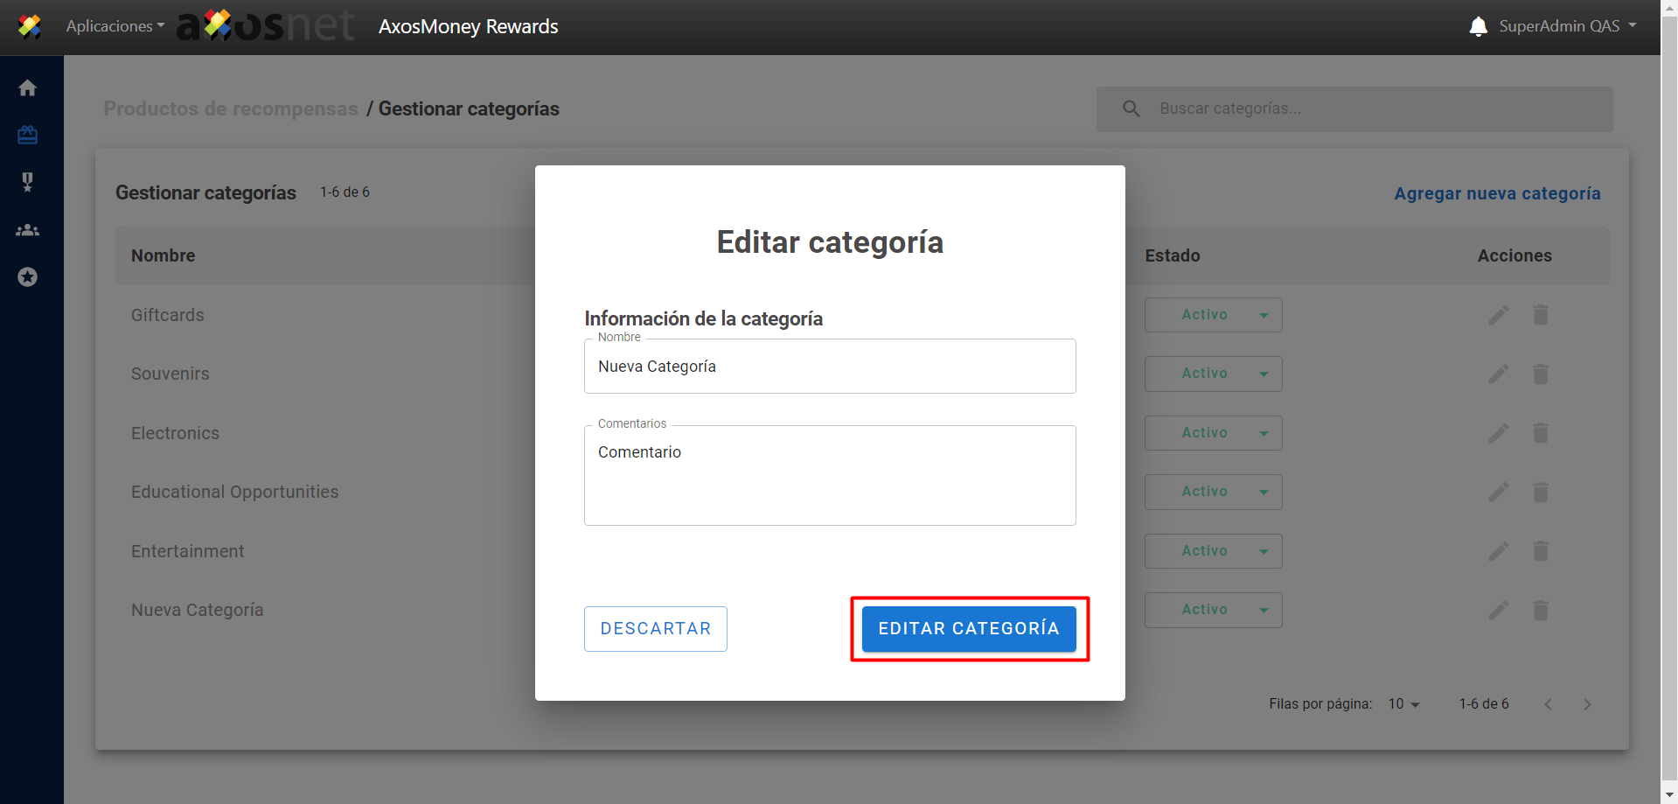Image resolution: width=1678 pixels, height=804 pixels.
Task: Open Activo status dropdown for Entertainment
Action: 1213,551
